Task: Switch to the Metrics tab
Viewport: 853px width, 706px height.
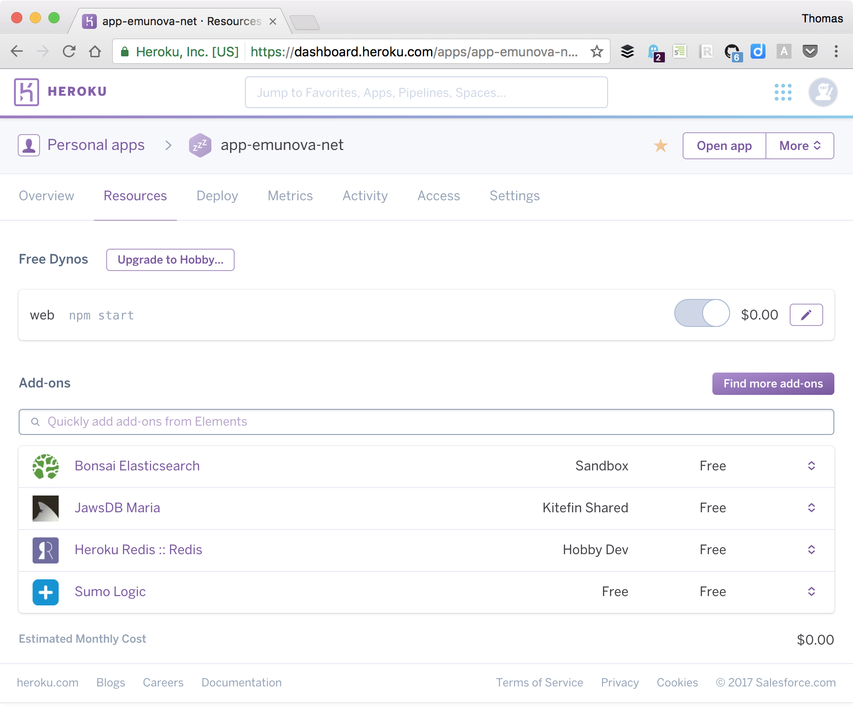Action: [290, 196]
